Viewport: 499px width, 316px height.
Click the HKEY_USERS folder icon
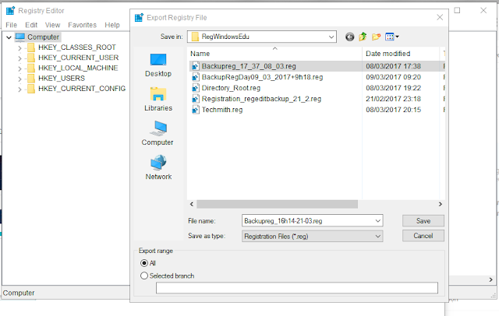pyautogui.click(x=31, y=79)
